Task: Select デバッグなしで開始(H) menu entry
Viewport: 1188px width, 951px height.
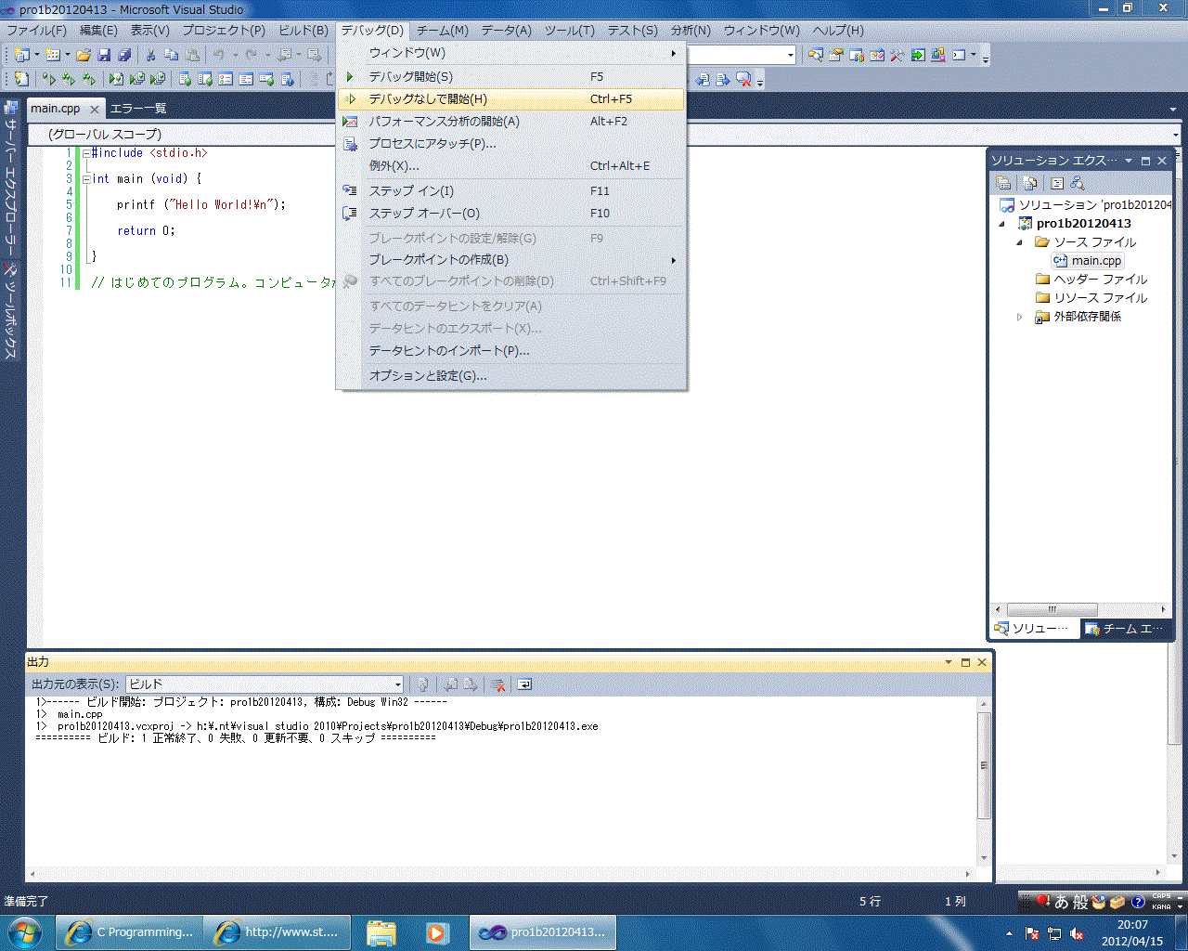Action: pos(511,99)
